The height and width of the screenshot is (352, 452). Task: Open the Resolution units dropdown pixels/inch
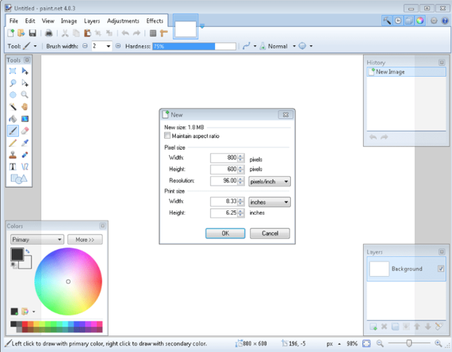(270, 181)
